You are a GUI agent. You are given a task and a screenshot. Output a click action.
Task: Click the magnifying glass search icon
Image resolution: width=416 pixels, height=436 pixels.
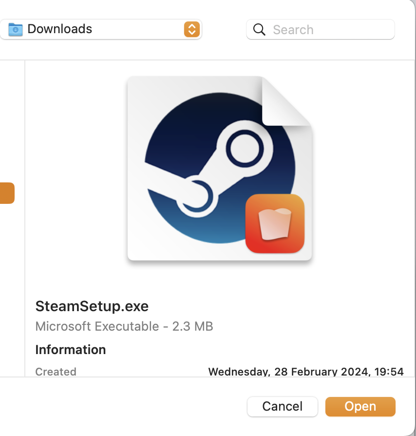[x=260, y=30]
